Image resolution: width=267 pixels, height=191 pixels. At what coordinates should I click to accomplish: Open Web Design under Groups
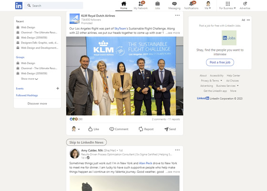click(x=28, y=63)
